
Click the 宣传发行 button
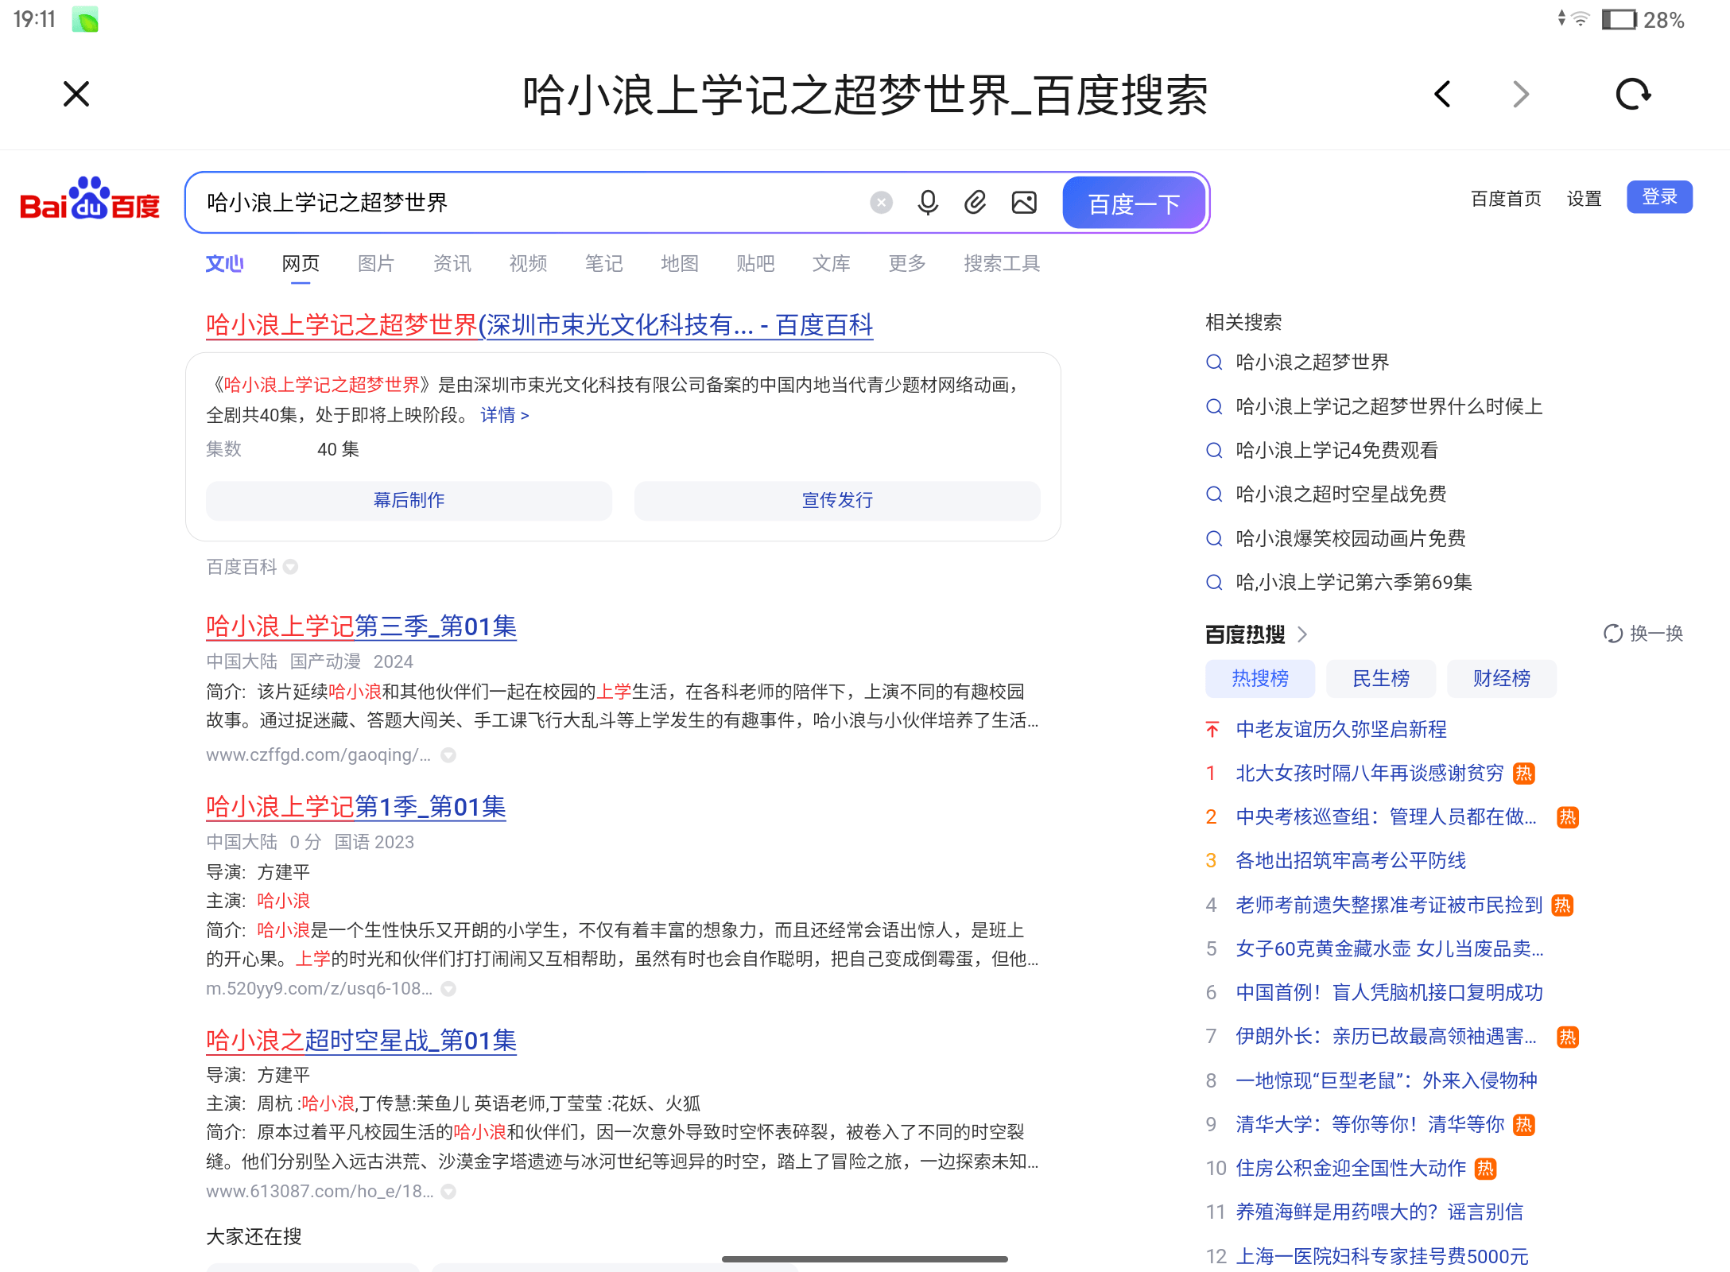[837, 500]
